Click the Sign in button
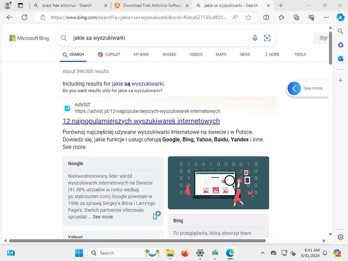 click(x=321, y=38)
